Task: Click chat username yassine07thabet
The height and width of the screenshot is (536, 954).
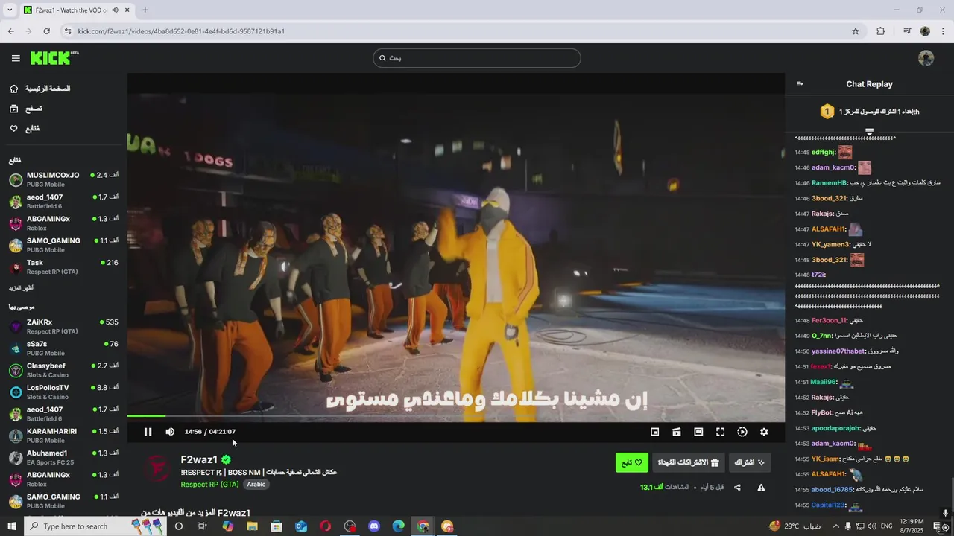Action: click(838, 351)
